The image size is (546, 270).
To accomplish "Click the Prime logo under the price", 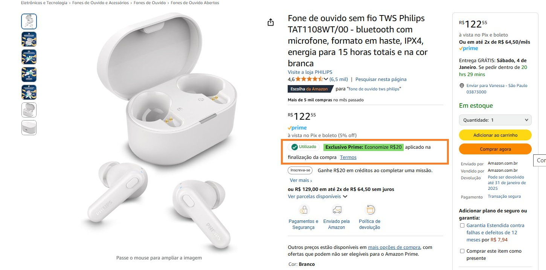I will 297,128.
